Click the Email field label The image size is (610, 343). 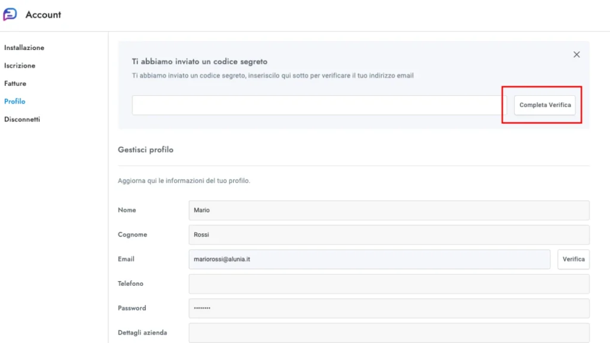pos(126,259)
